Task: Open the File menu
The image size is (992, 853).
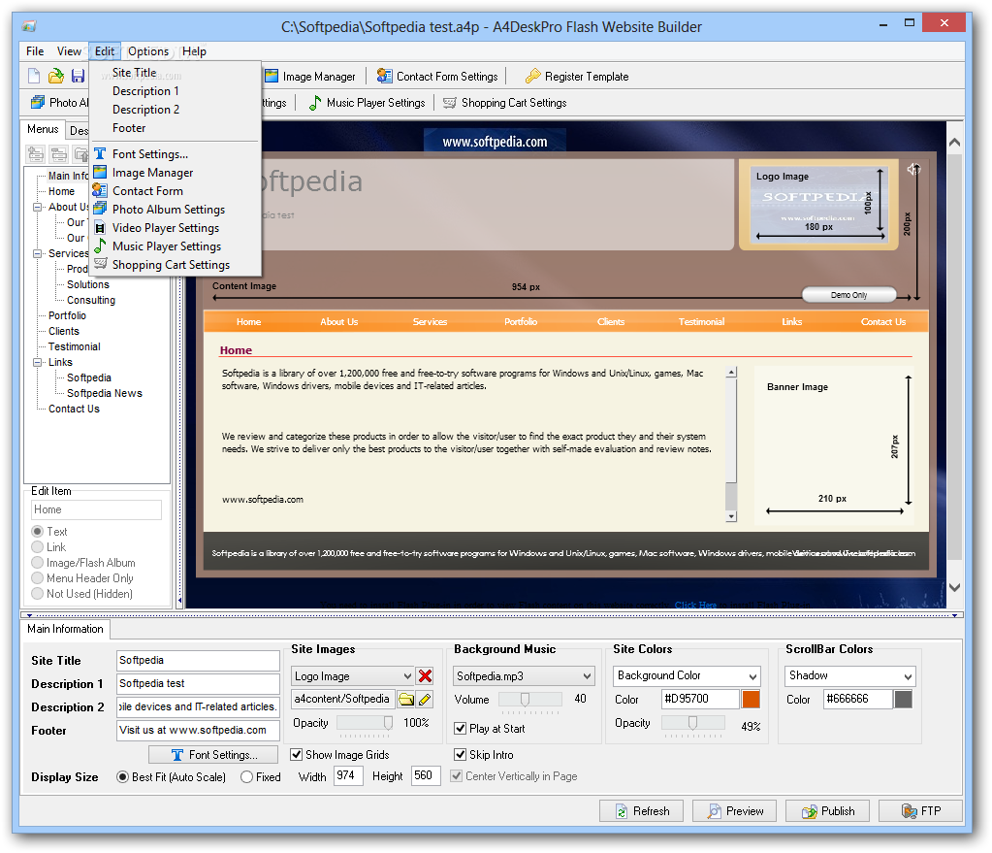Action: click(35, 51)
